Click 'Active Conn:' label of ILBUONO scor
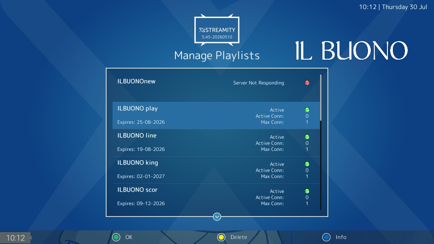The width and height of the screenshot is (434, 244). tap(269, 197)
